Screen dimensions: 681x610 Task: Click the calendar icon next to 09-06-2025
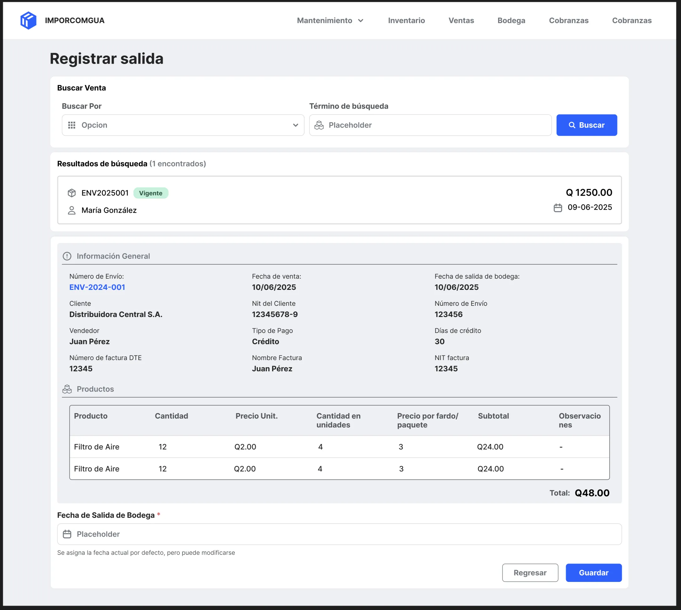tap(558, 208)
